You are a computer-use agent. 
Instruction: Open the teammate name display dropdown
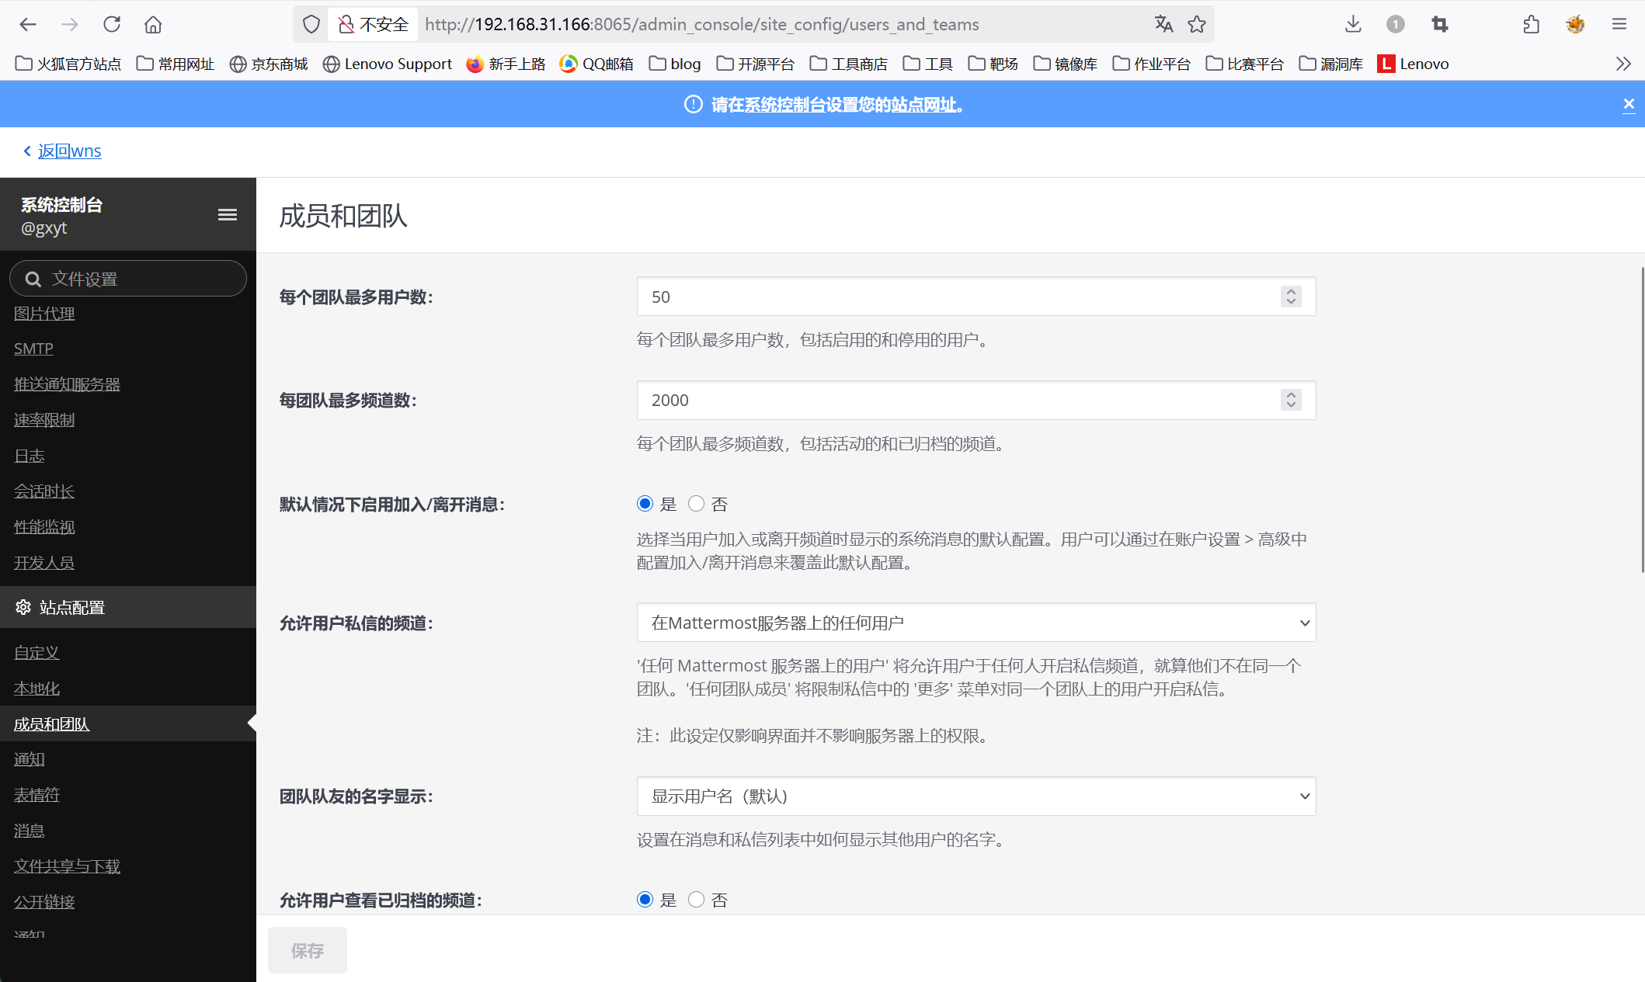[976, 796]
